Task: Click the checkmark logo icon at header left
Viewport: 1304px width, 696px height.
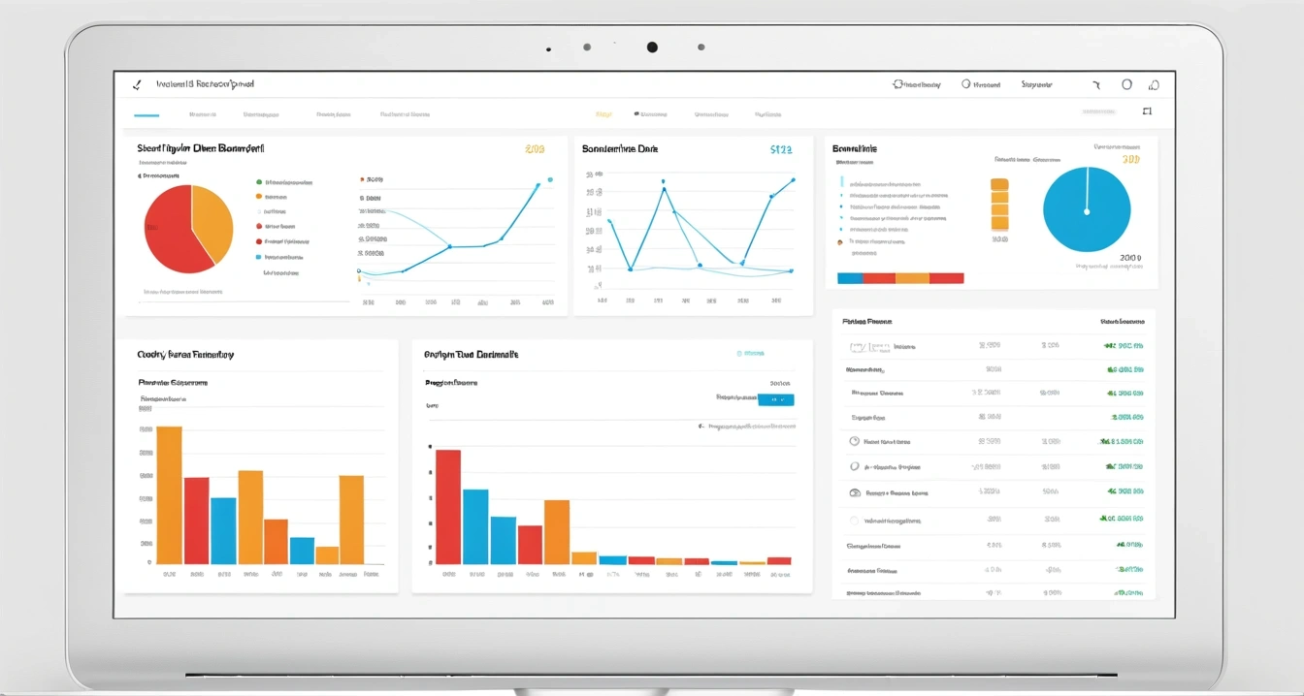Action: pyautogui.click(x=137, y=84)
